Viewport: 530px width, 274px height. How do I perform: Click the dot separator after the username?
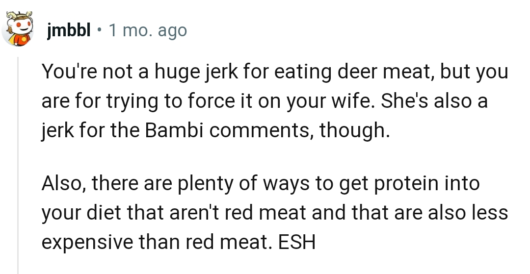pyautogui.click(x=99, y=31)
